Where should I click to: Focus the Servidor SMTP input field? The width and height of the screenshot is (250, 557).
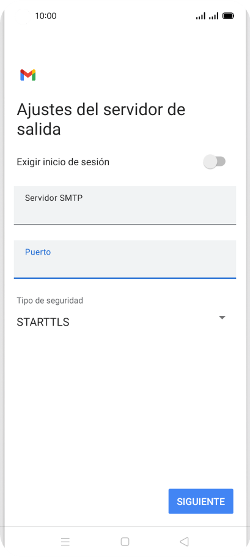click(x=125, y=205)
